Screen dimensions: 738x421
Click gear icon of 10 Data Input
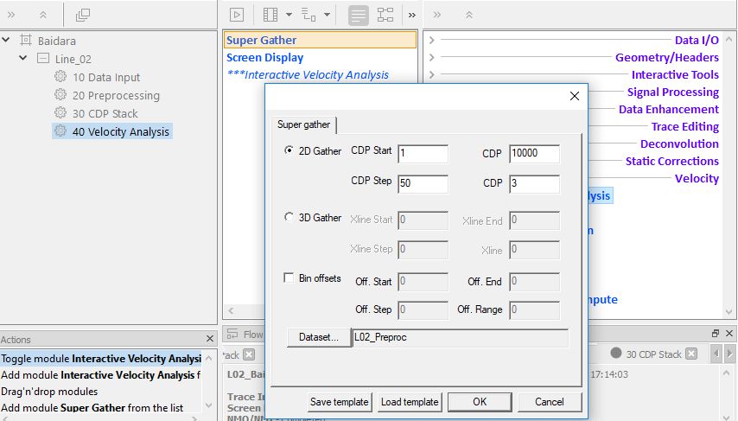click(60, 76)
